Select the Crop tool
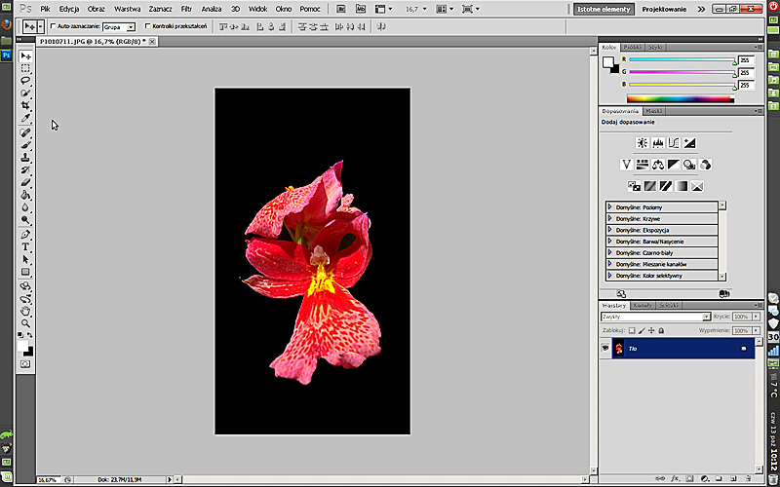The height and width of the screenshot is (487, 780). [x=26, y=105]
